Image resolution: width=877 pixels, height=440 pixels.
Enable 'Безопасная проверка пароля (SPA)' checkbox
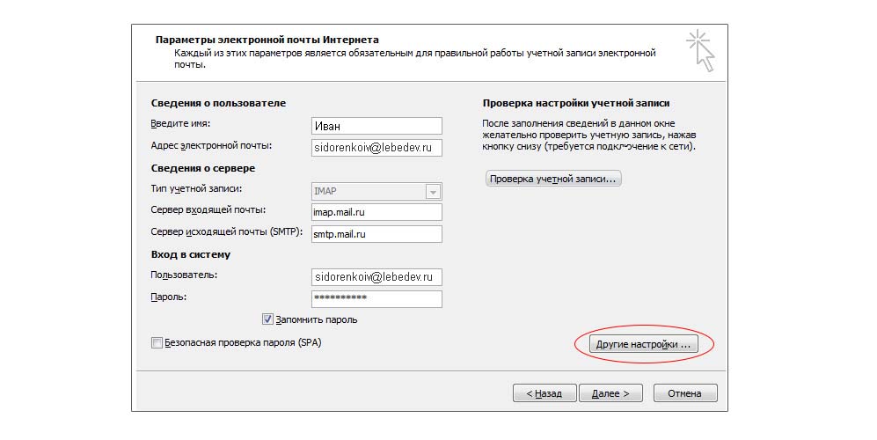click(x=157, y=343)
